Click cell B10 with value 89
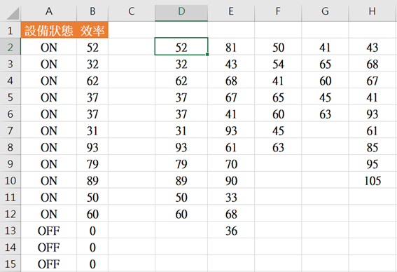The image size is (397, 272). point(92,180)
